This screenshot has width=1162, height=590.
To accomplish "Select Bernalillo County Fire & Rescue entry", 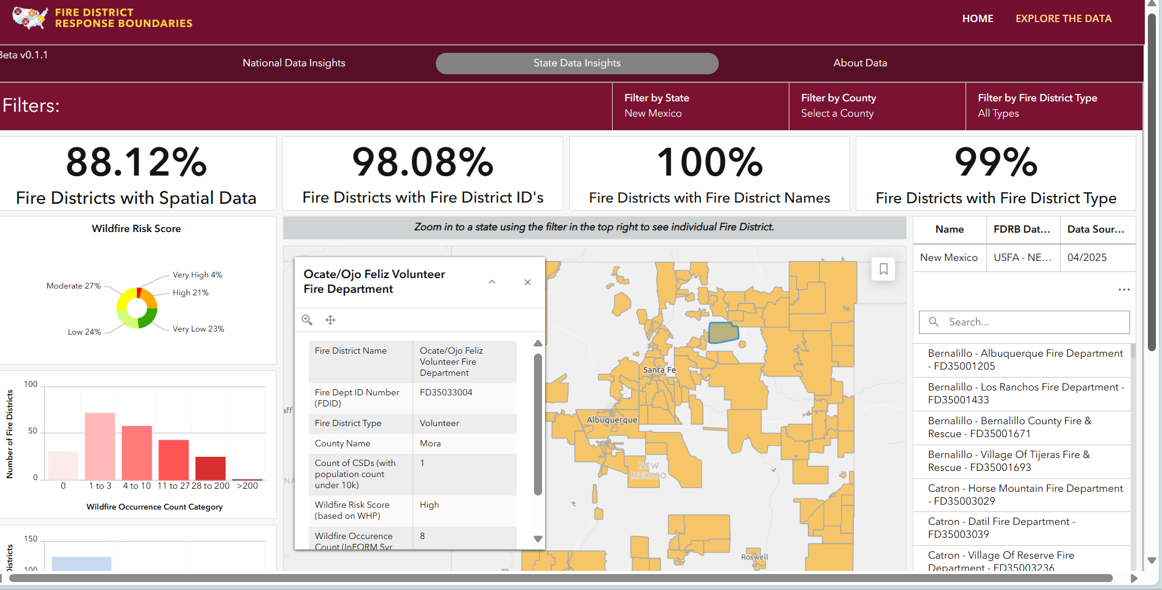I will point(1022,427).
